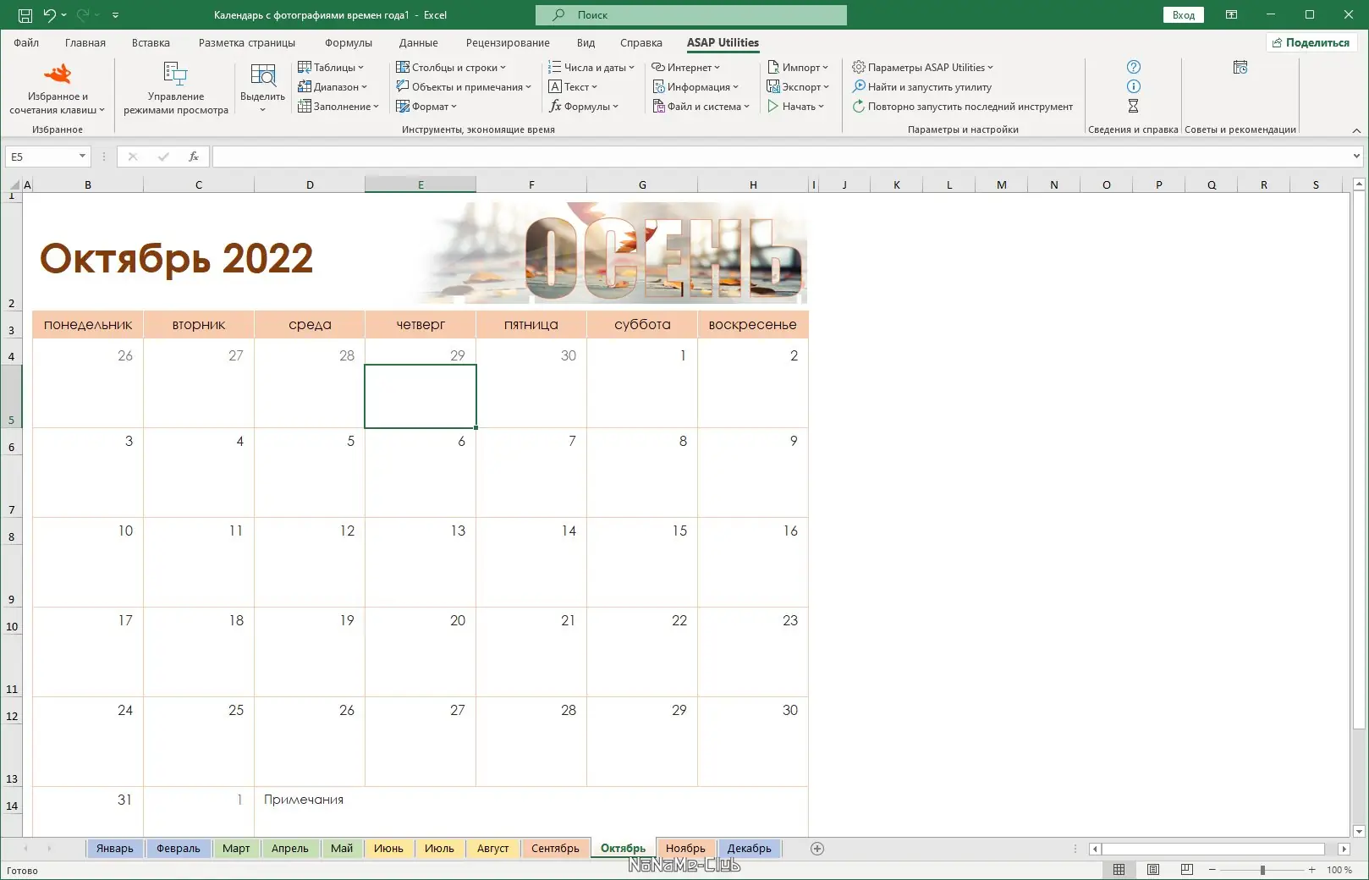Add a new sheet with plus icon
This screenshot has width=1369, height=880.
[x=817, y=849]
